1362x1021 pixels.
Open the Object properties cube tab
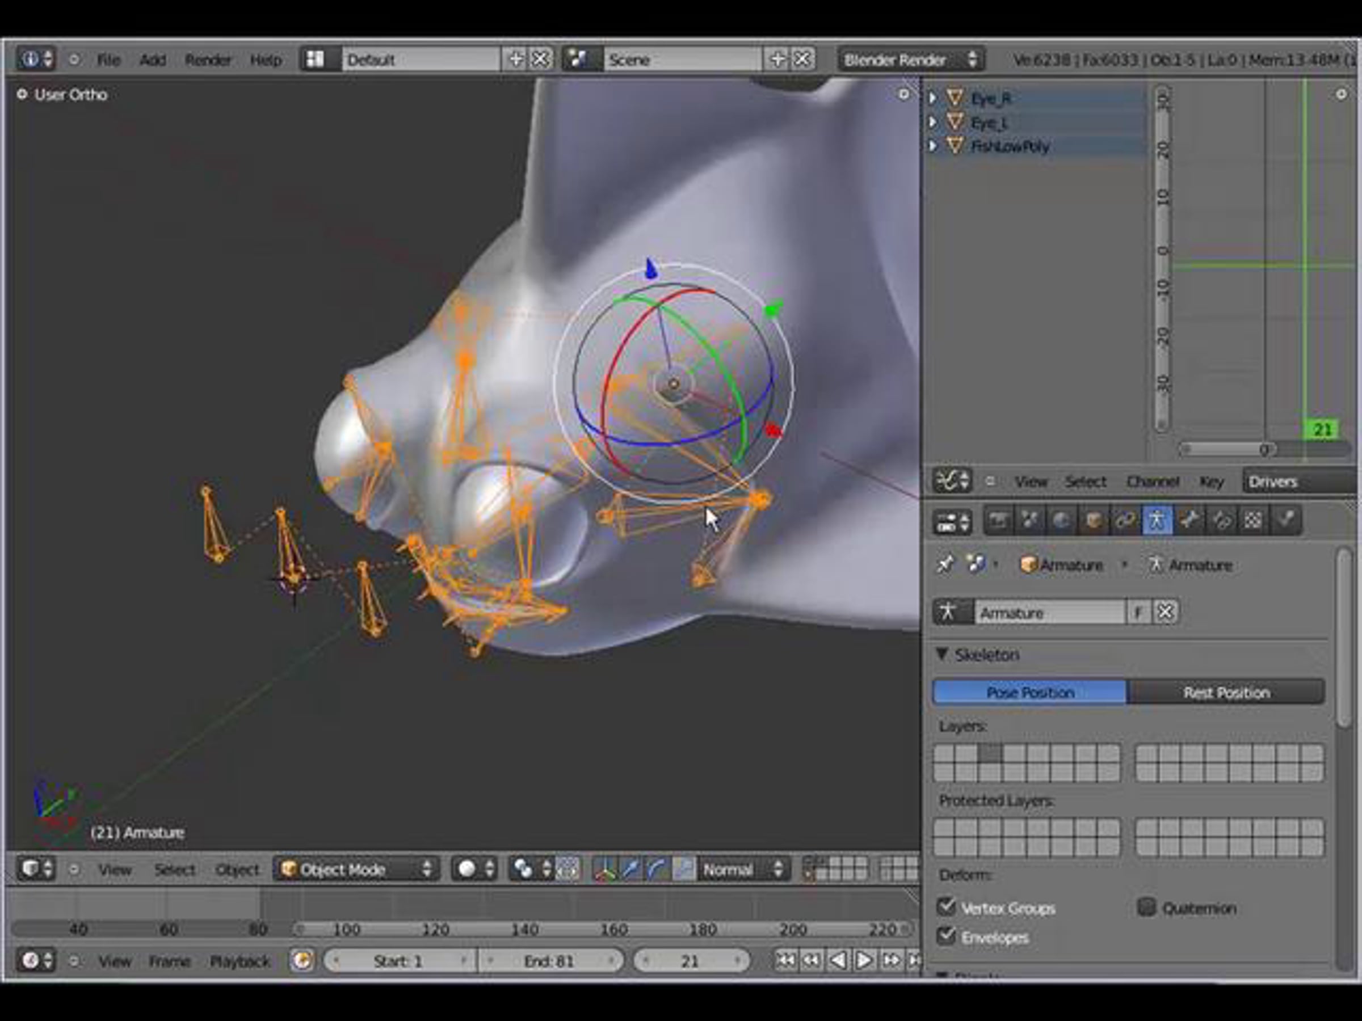[x=1093, y=521]
